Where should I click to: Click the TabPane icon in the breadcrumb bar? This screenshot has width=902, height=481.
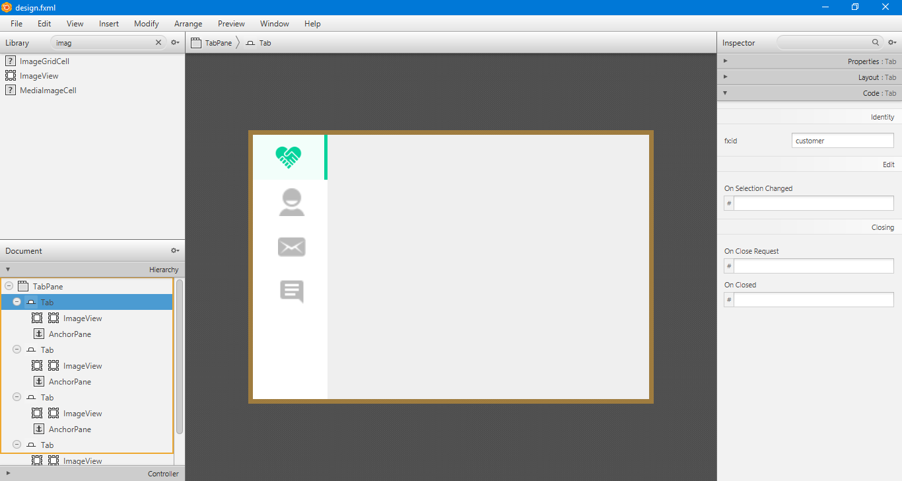195,42
